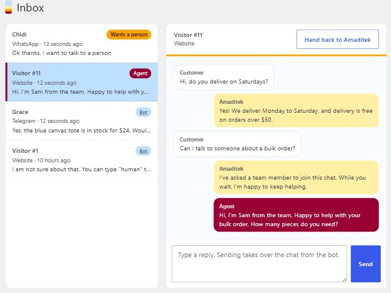This screenshot has width=391, height=293.
Task: Click the 'Visitor #11' chat header name
Action: 188,35
